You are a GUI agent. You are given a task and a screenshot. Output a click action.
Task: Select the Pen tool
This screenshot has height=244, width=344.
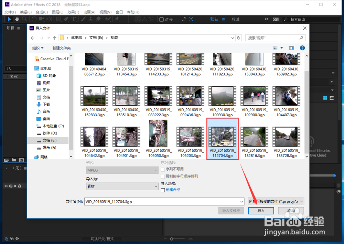pyautogui.click(x=65, y=19)
